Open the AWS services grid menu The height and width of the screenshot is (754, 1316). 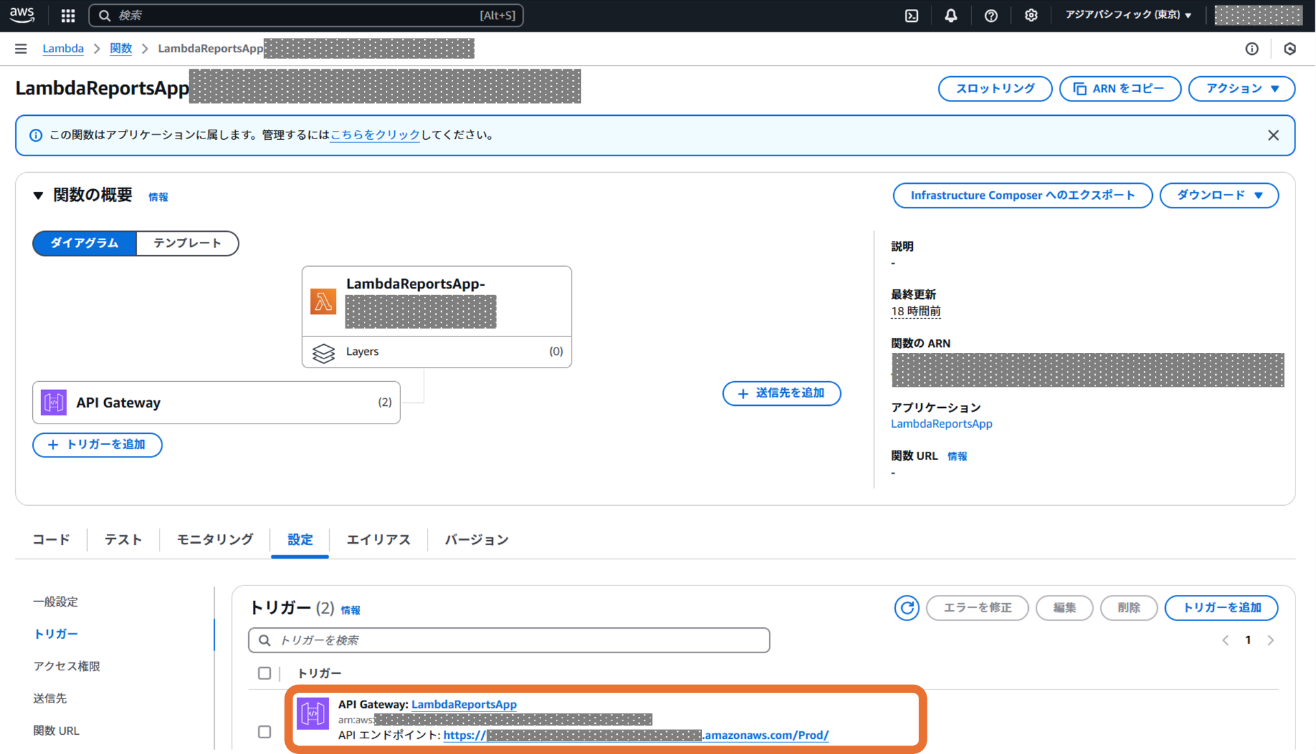point(68,15)
